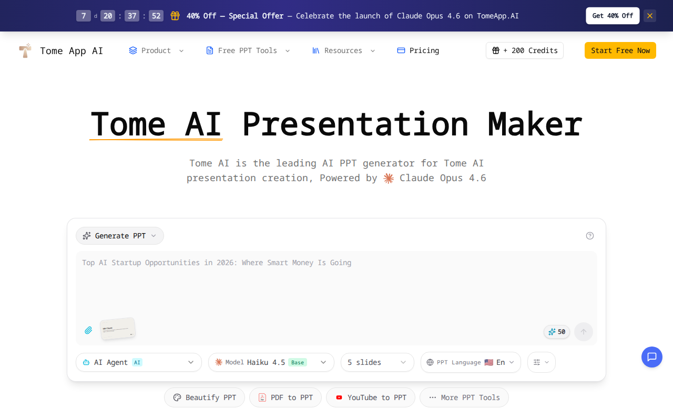
Task: Click the layers icon beside Product
Action: pyautogui.click(x=133, y=50)
